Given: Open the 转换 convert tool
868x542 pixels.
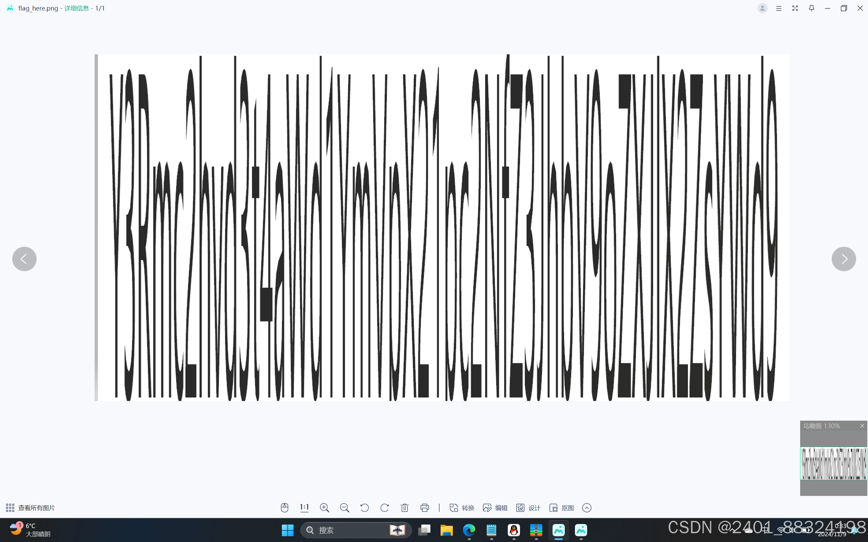Looking at the screenshot, I should (462, 507).
